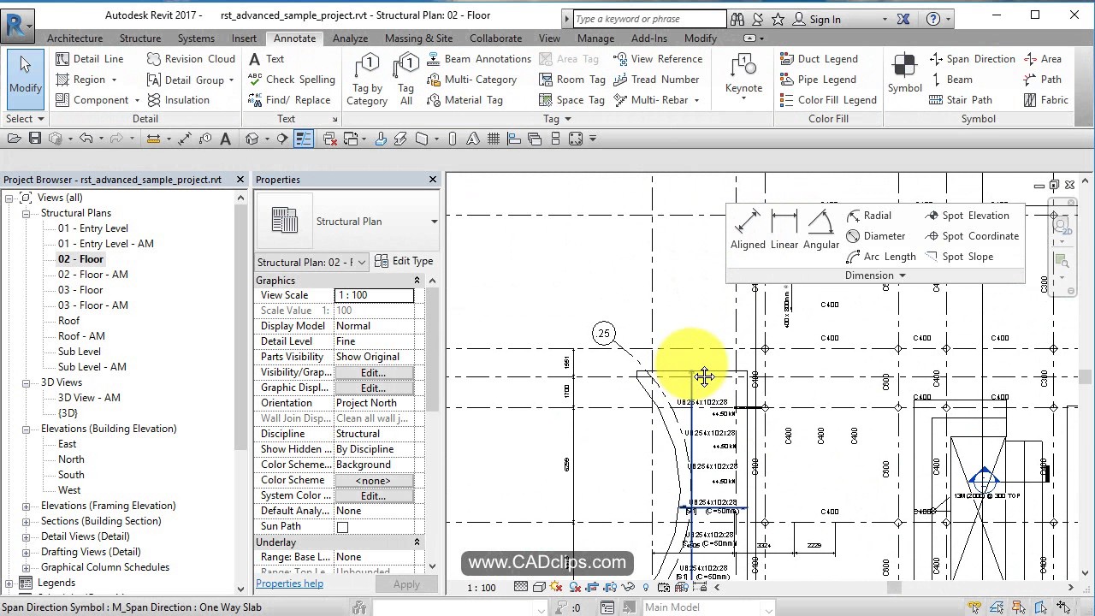1095x616 pixels.
Task: Start the Revision Cloud tool
Action: (190, 58)
